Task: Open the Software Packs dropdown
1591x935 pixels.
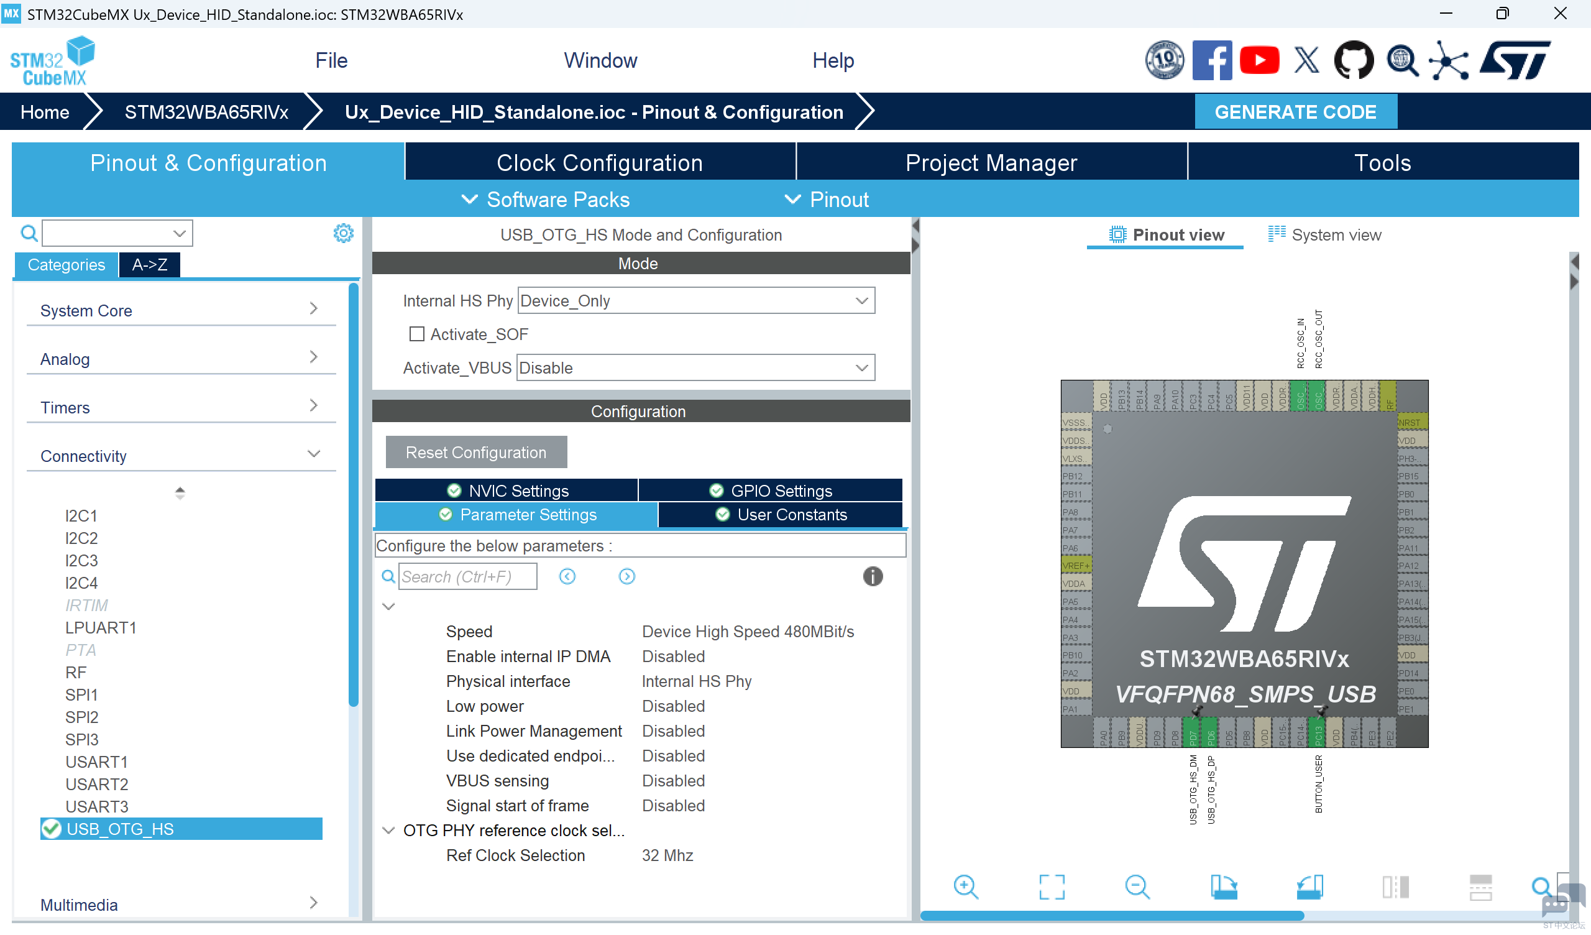Action: [546, 200]
